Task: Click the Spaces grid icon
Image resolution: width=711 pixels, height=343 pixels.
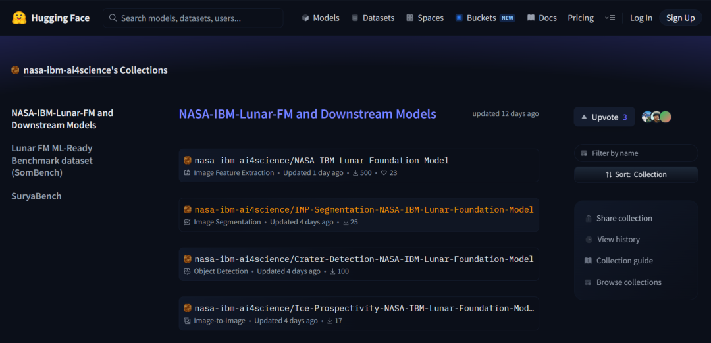Action: [x=410, y=18]
